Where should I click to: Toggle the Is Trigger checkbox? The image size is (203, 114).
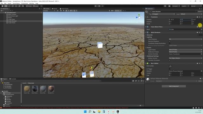click(x=170, y=69)
